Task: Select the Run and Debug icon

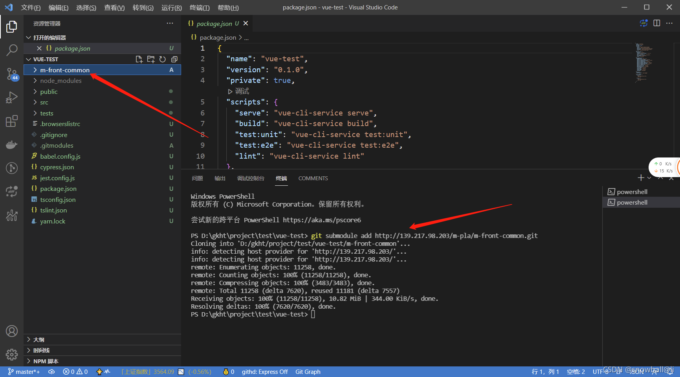Action: point(11,97)
